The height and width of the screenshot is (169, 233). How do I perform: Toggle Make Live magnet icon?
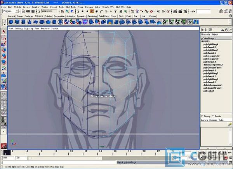tap(151, 11)
